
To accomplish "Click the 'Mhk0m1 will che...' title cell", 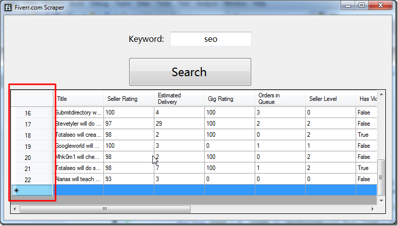I will [x=79, y=157].
